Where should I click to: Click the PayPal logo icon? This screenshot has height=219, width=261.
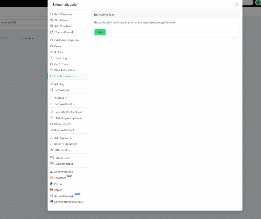(x=51, y=184)
